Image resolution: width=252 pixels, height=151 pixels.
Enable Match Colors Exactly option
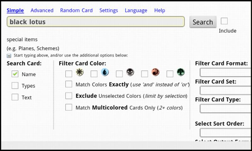point(69,84)
